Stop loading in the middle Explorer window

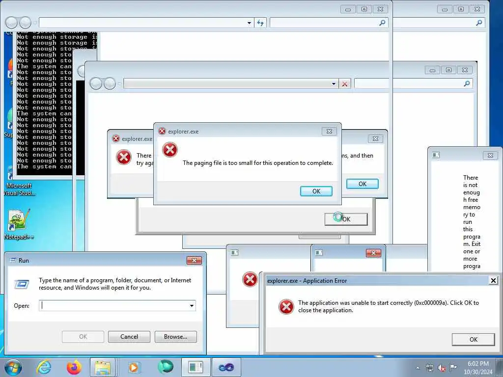click(345, 84)
